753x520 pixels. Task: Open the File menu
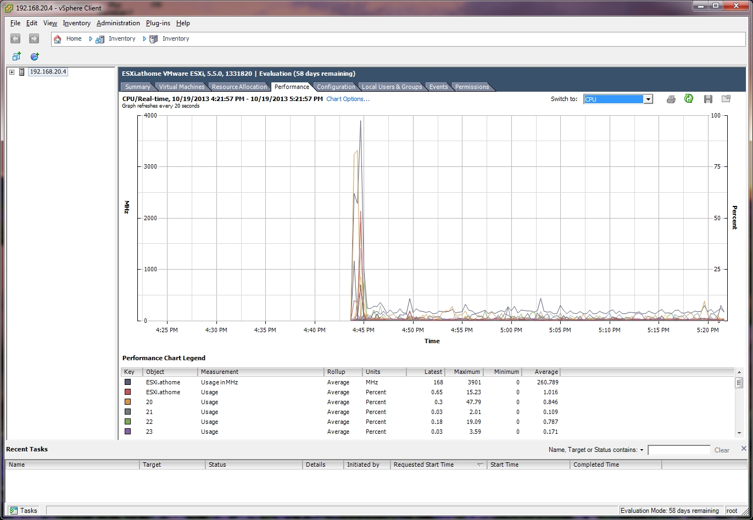click(x=15, y=23)
